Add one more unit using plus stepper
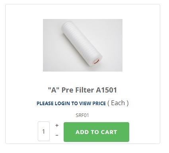Image resolution: width=169 pixels, height=153 pixels. (57, 125)
